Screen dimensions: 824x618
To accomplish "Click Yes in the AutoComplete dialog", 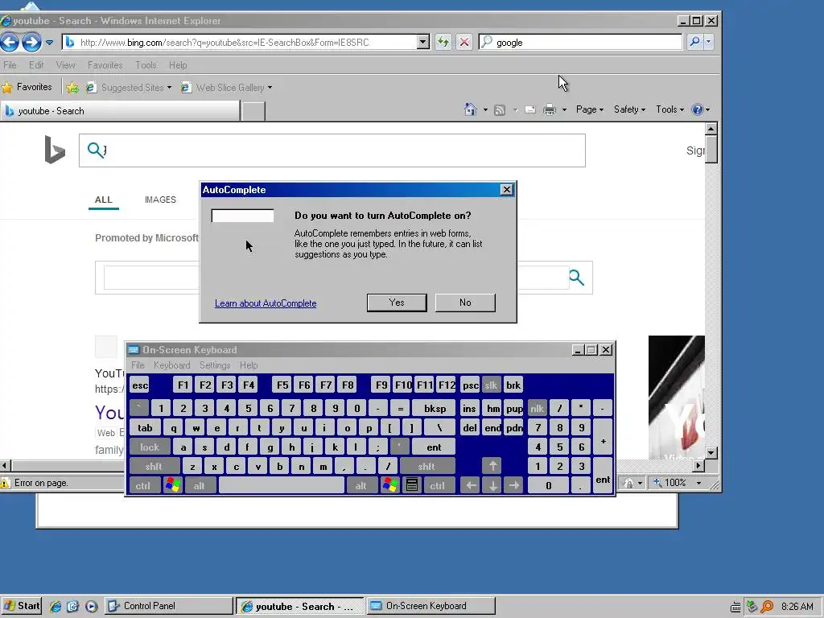I will pos(397,303).
